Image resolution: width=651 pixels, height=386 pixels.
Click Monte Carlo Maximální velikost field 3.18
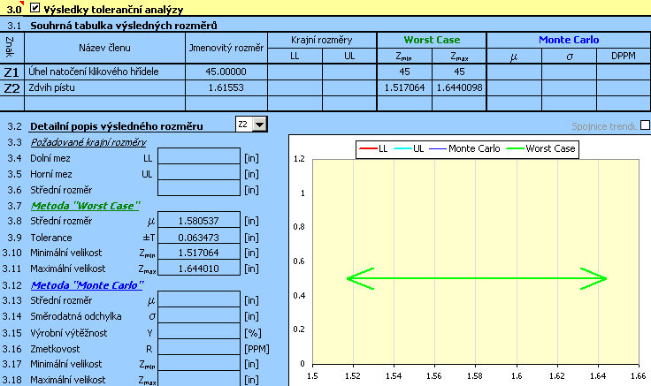(199, 379)
